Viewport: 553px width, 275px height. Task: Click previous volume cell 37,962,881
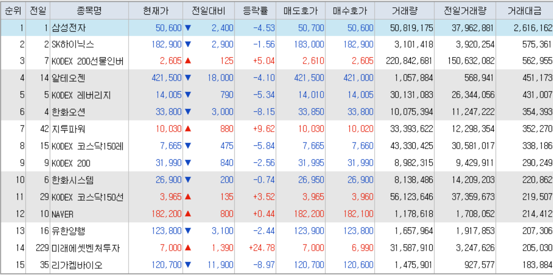473,28
